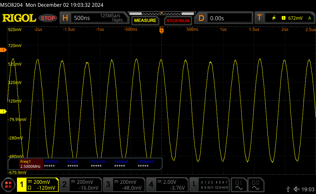This screenshot has width=316, height=194.
Task: Click the 1kpts memory depth text
Action: point(117,20)
